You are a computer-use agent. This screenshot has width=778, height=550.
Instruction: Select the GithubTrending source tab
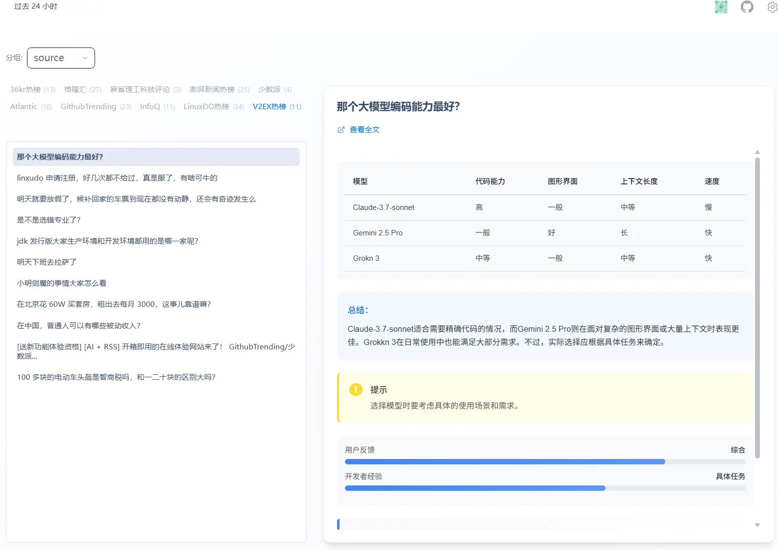click(96, 107)
